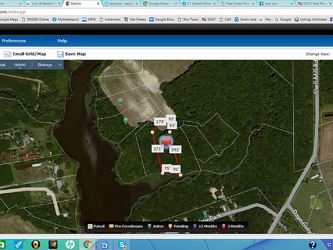Open the Help menu
Viewport: 333px width, 250px height.
tap(62, 41)
